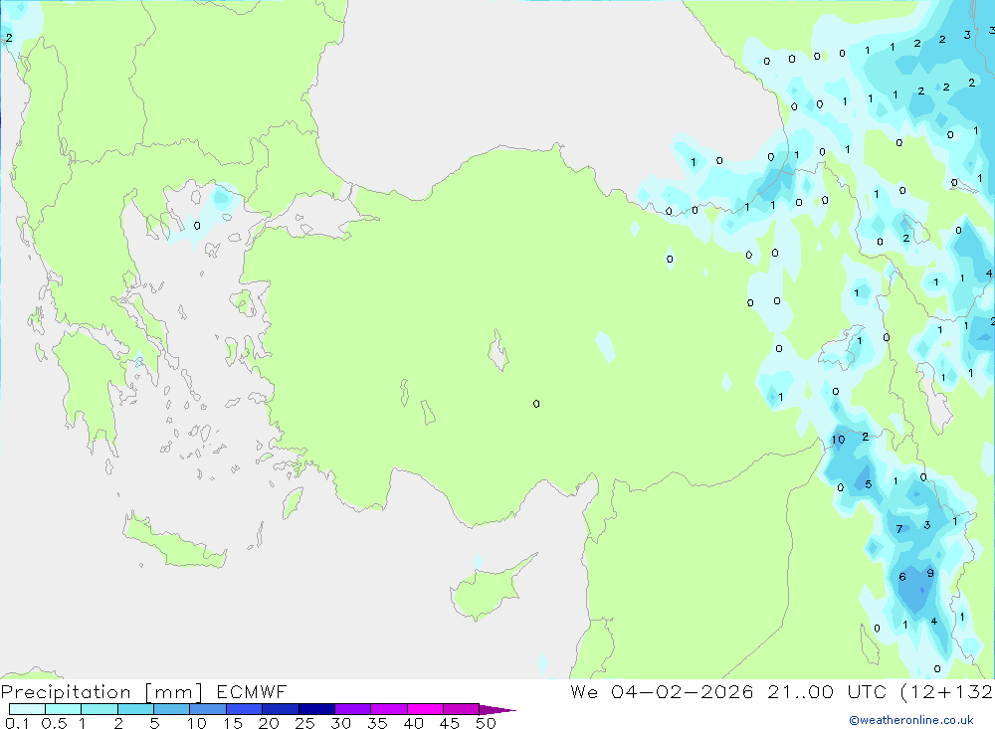Click the legend label '25'
This screenshot has width=995, height=729.
305,723
